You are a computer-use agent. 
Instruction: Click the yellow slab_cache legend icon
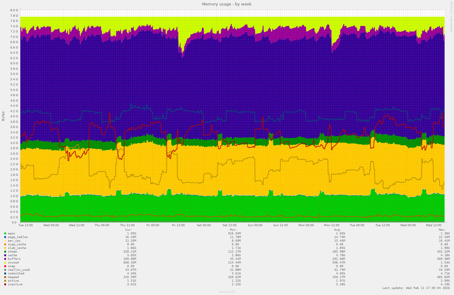[5, 248]
